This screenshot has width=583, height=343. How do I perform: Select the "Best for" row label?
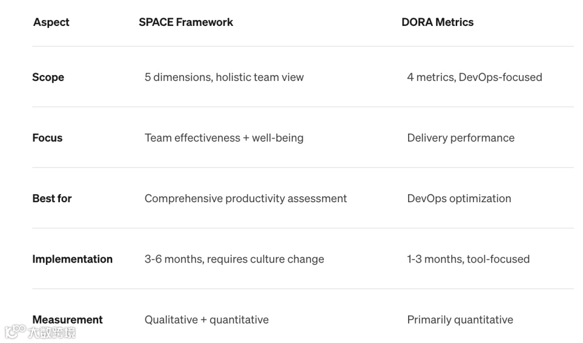tap(52, 198)
